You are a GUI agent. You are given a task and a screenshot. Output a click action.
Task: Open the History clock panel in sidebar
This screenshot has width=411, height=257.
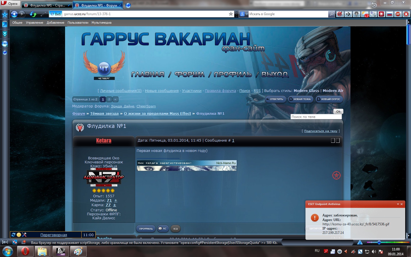[5, 44]
